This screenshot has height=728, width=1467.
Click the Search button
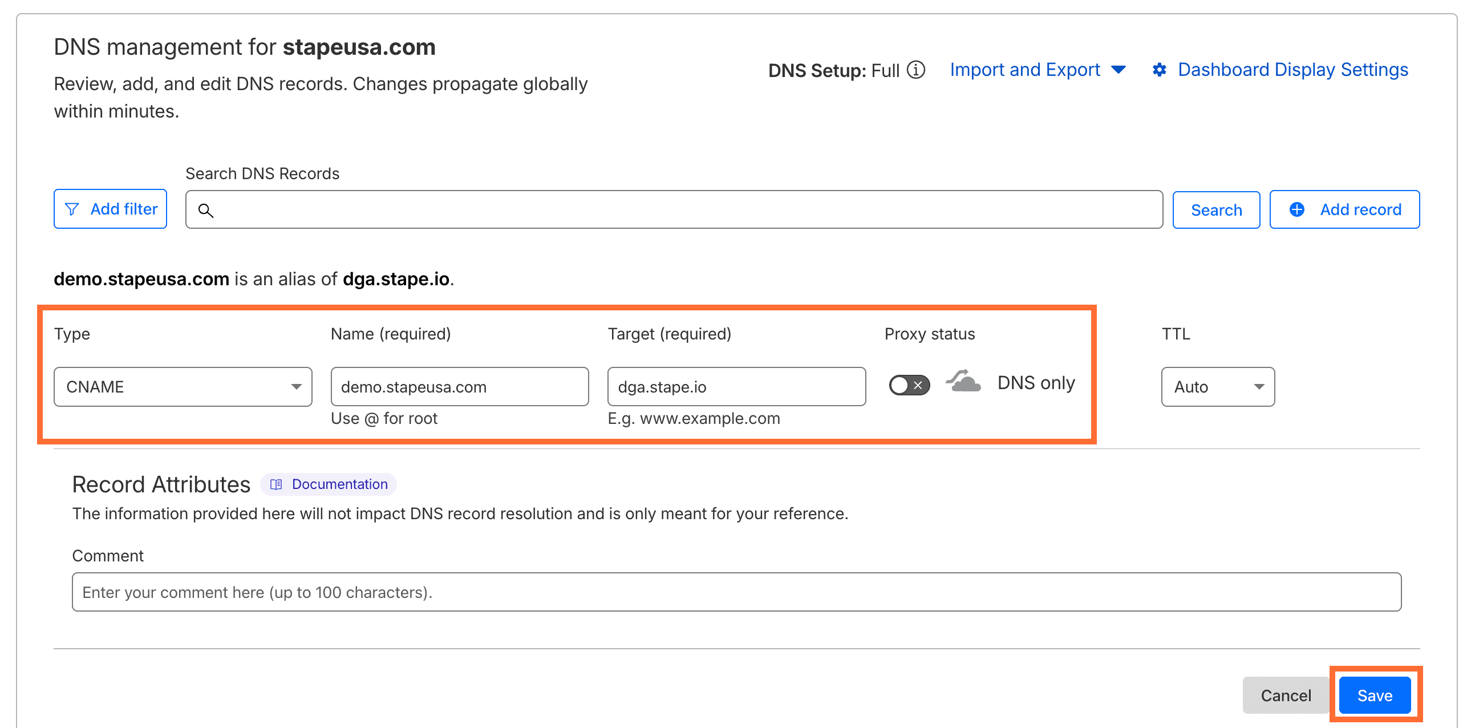1216,210
